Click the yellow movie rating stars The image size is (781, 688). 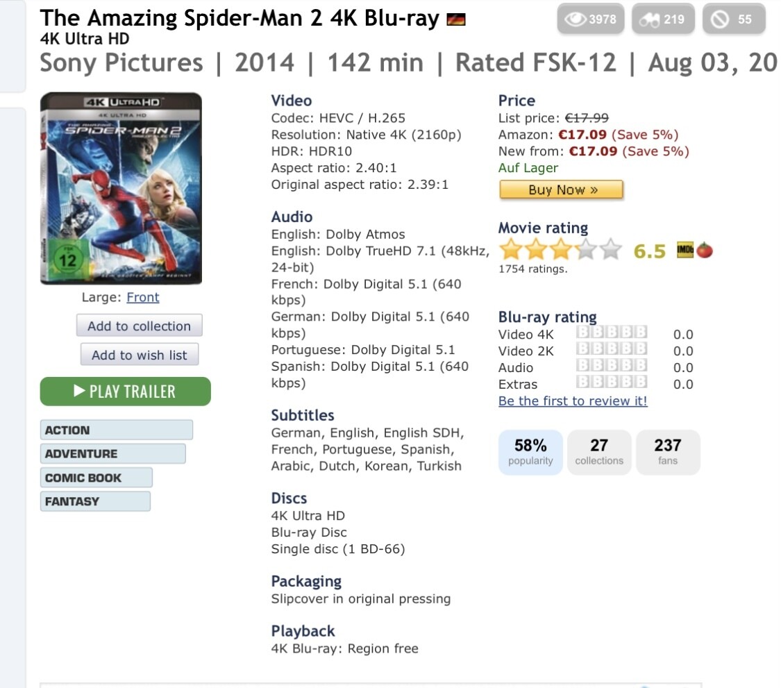click(x=560, y=249)
